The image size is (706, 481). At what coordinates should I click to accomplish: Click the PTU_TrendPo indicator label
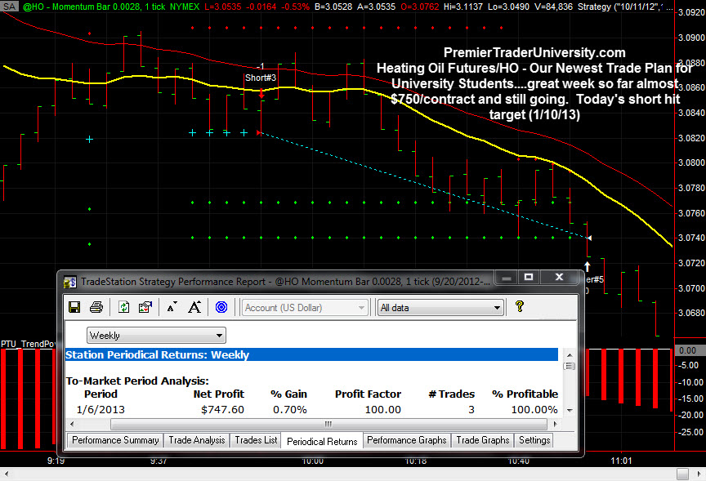29,344
